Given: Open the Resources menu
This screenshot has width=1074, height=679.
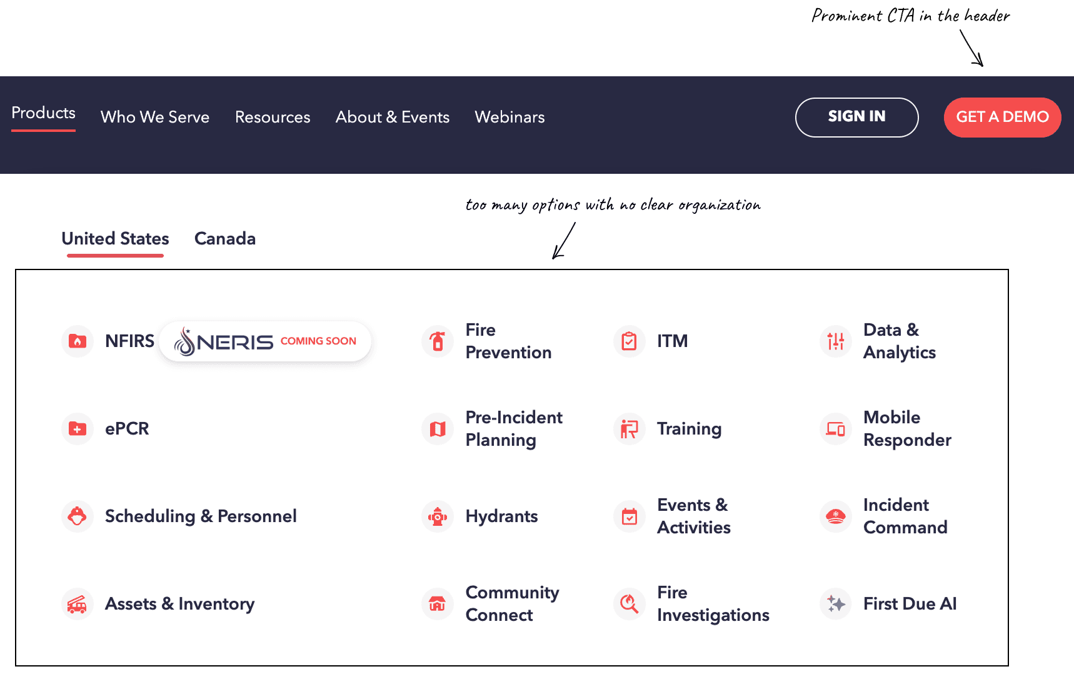Looking at the screenshot, I should (273, 117).
